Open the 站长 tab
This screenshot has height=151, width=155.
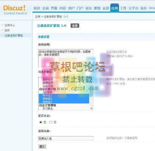click(144, 8)
